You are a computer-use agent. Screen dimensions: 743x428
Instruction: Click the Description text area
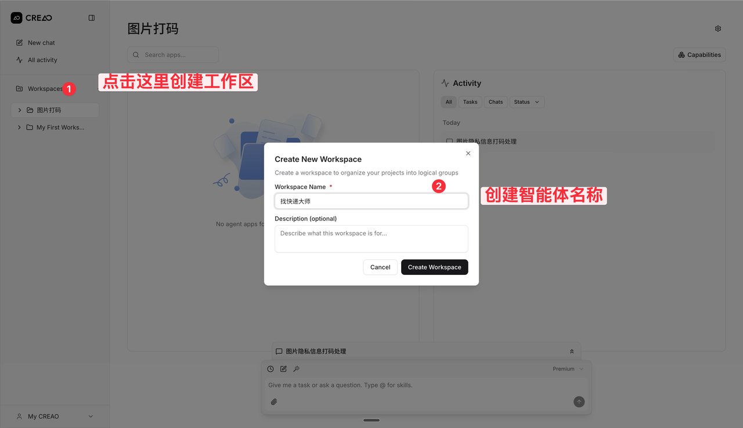(x=371, y=239)
